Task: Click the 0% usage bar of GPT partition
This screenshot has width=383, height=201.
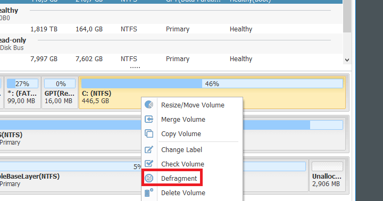Action: (60, 83)
